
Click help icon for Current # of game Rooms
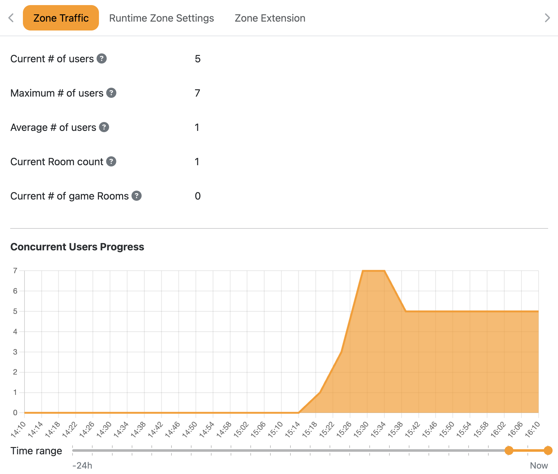(136, 196)
